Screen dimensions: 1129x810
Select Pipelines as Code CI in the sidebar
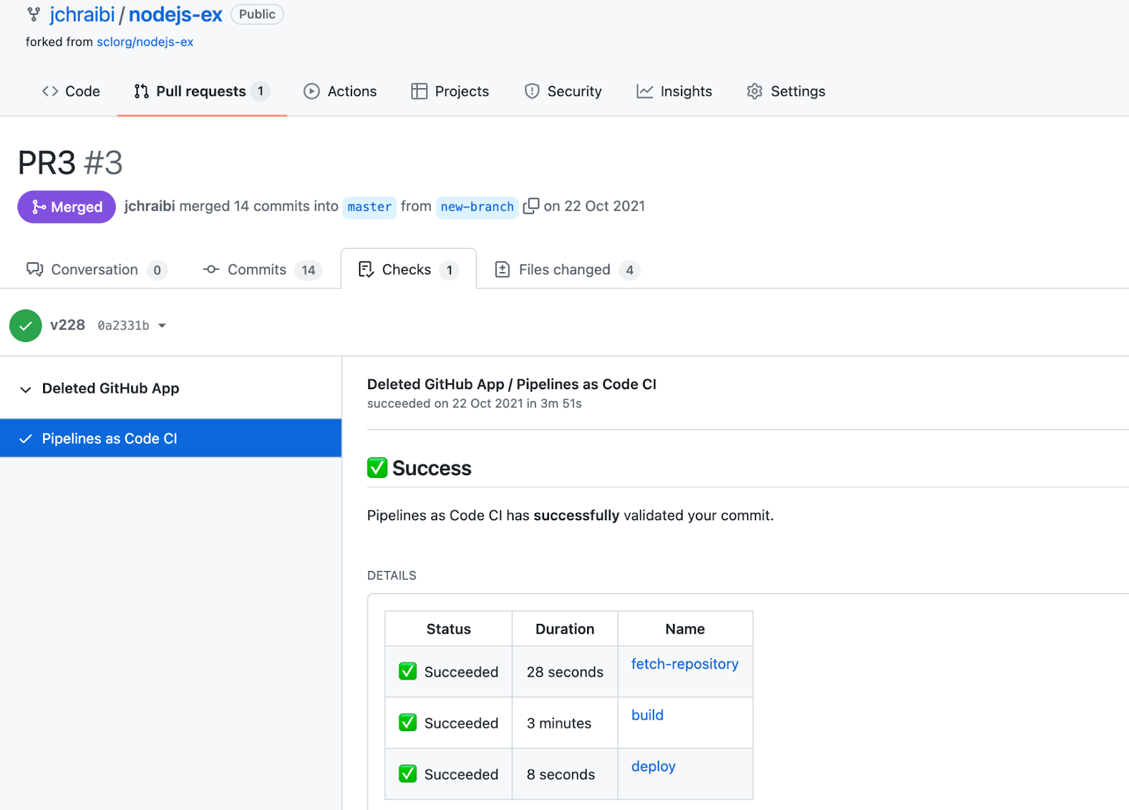109,438
